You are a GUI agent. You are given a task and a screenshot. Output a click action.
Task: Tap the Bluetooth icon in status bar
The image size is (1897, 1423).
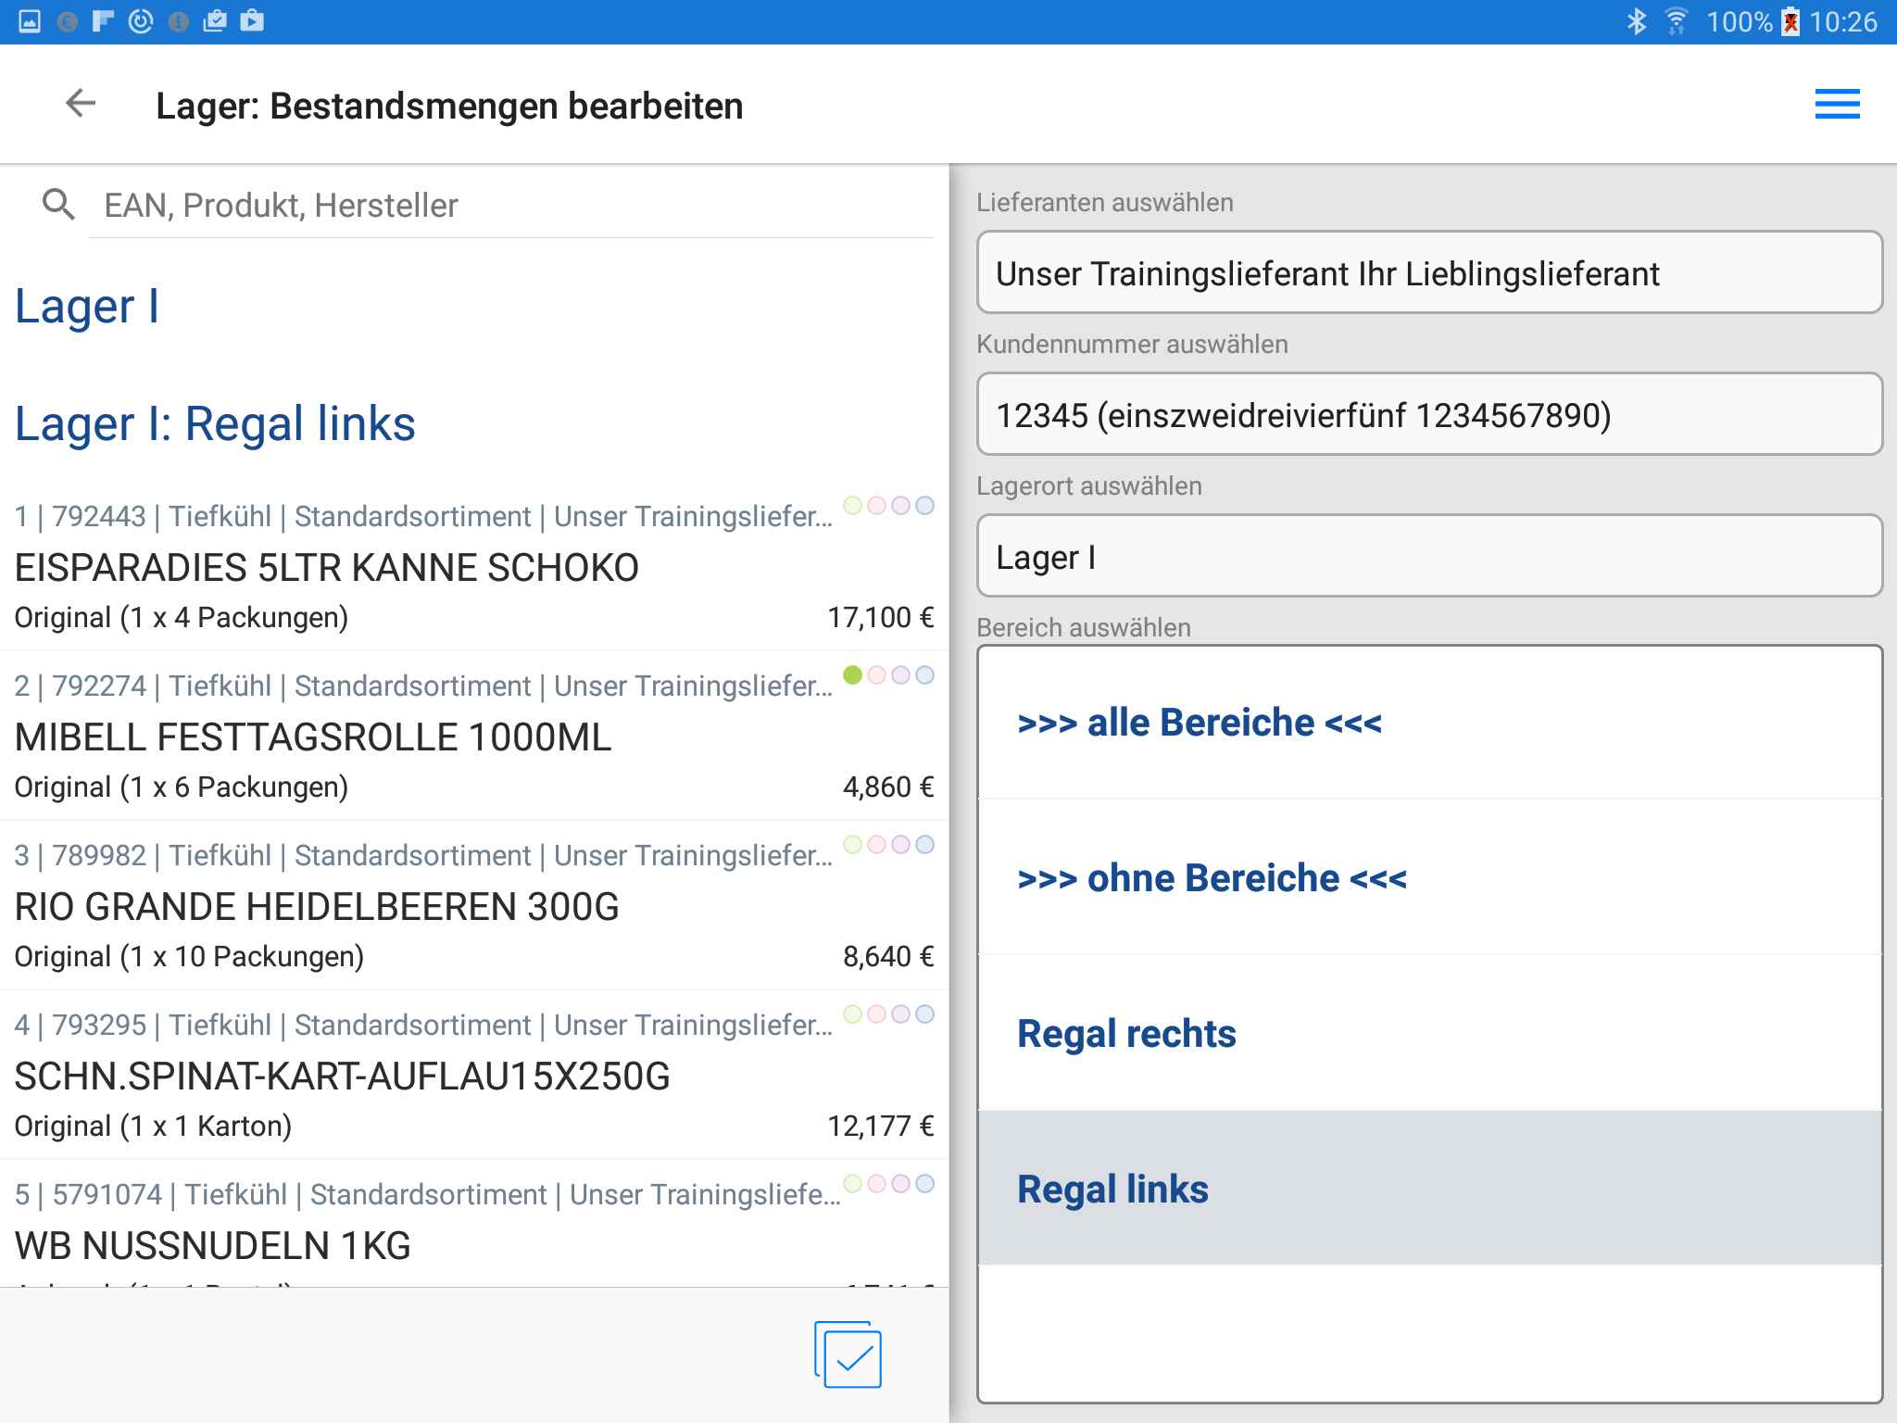tap(1637, 21)
